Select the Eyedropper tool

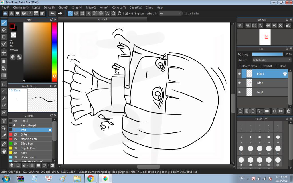pos(4,144)
